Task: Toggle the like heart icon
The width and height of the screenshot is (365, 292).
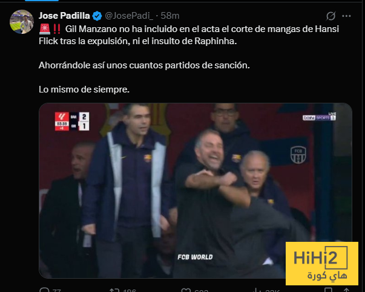Action: [x=186, y=290]
